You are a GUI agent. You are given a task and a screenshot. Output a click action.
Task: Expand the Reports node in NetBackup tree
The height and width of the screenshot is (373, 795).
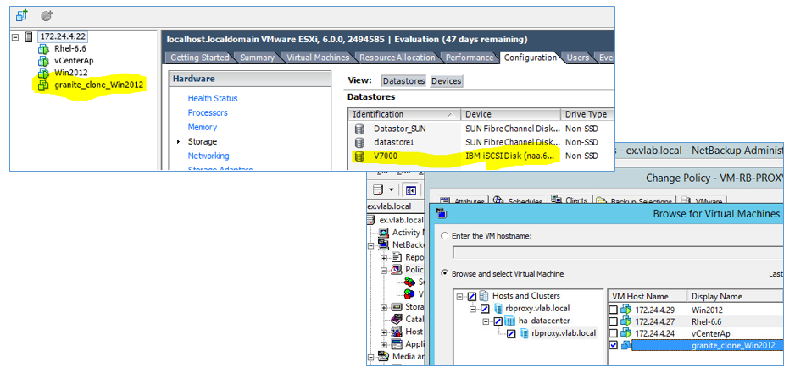tap(384, 257)
